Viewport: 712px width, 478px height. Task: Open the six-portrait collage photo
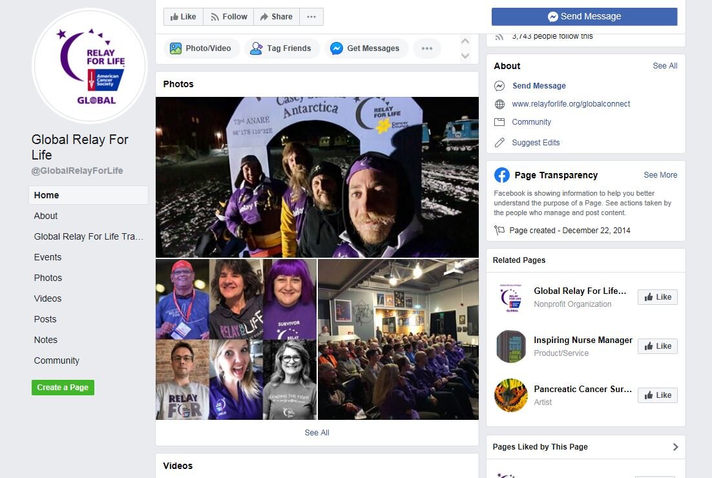pyautogui.click(x=236, y=340)
